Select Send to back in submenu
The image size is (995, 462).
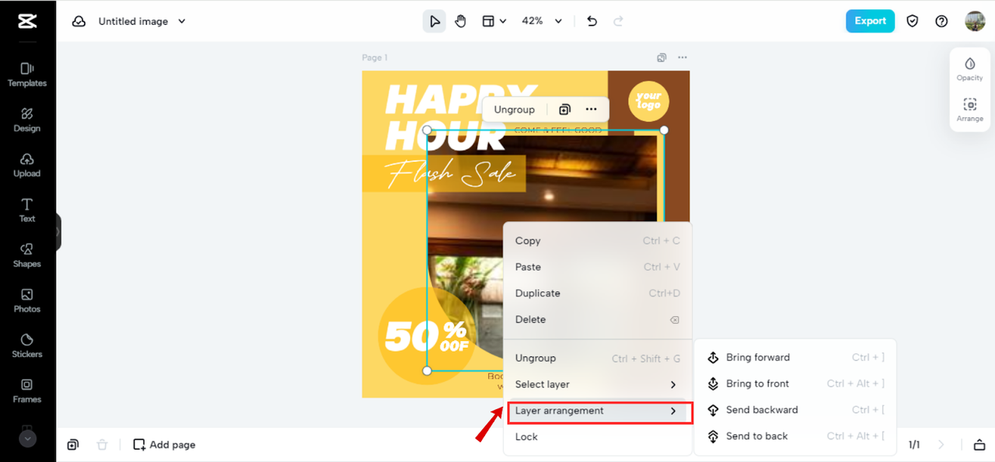(x=795, y=436)
